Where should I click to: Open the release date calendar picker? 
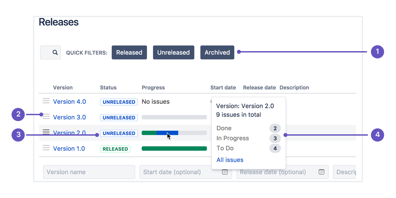pyautogui.click(x=321, y=172)
